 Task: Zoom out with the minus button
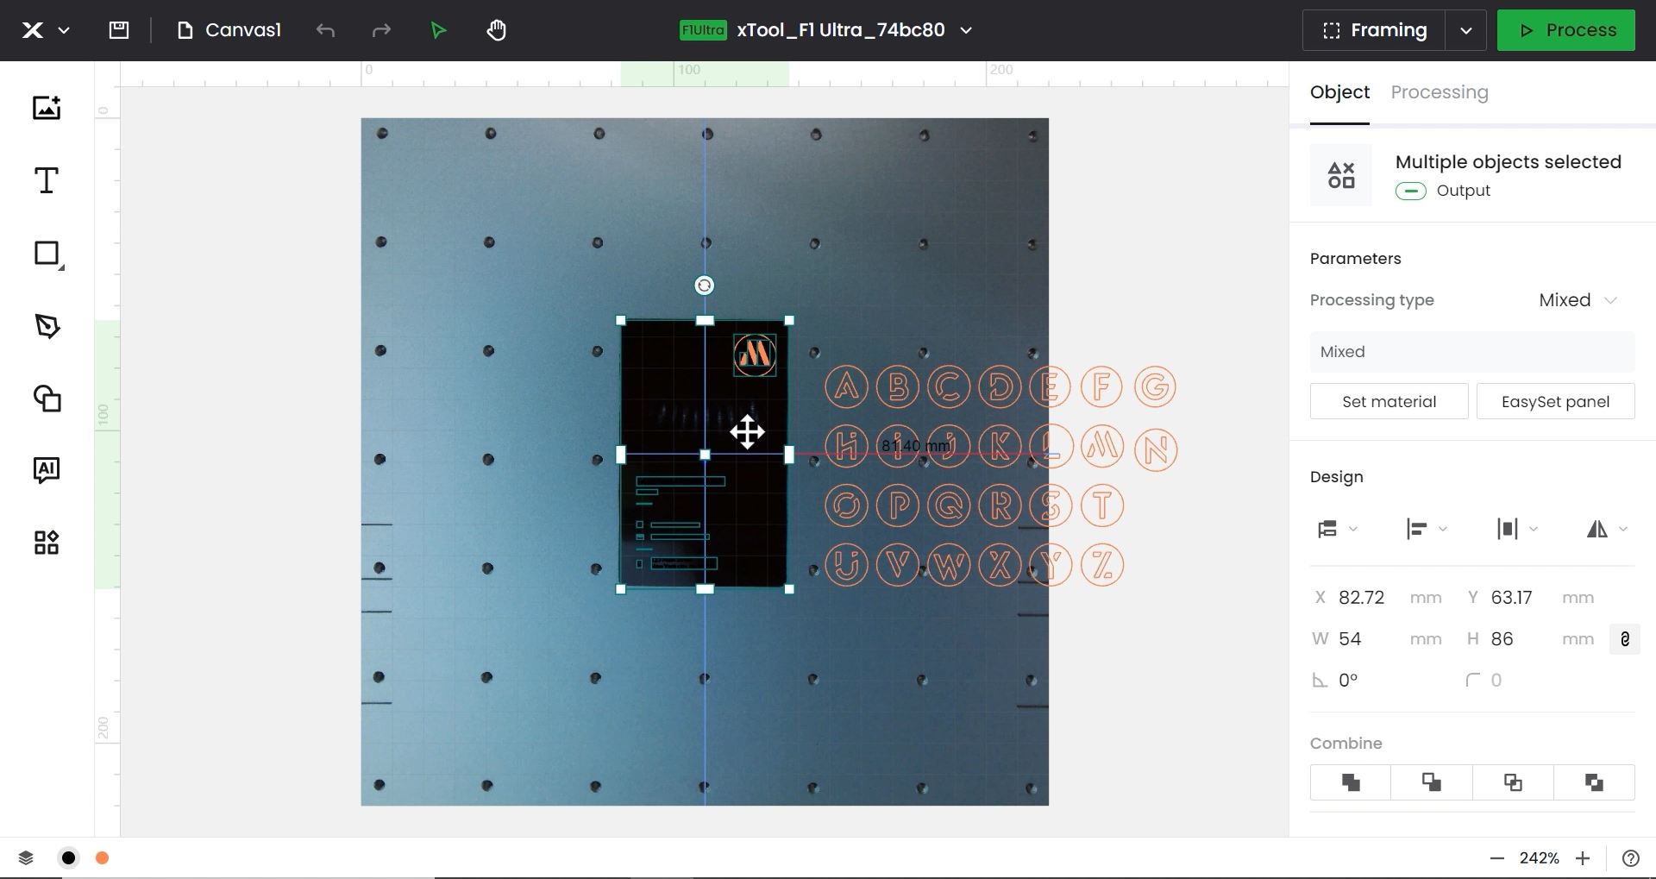(x=1497, y=858)
